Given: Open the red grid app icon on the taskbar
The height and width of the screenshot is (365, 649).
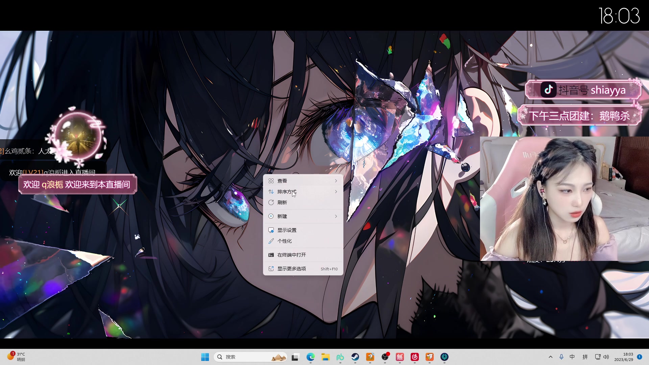Looking at the screenshot, I should coord(400,357).
